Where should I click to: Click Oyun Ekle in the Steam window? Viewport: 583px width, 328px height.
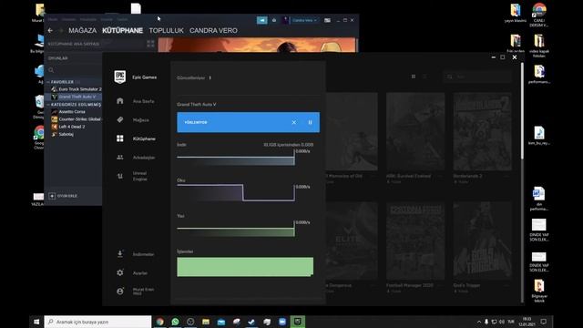(67, 196)
